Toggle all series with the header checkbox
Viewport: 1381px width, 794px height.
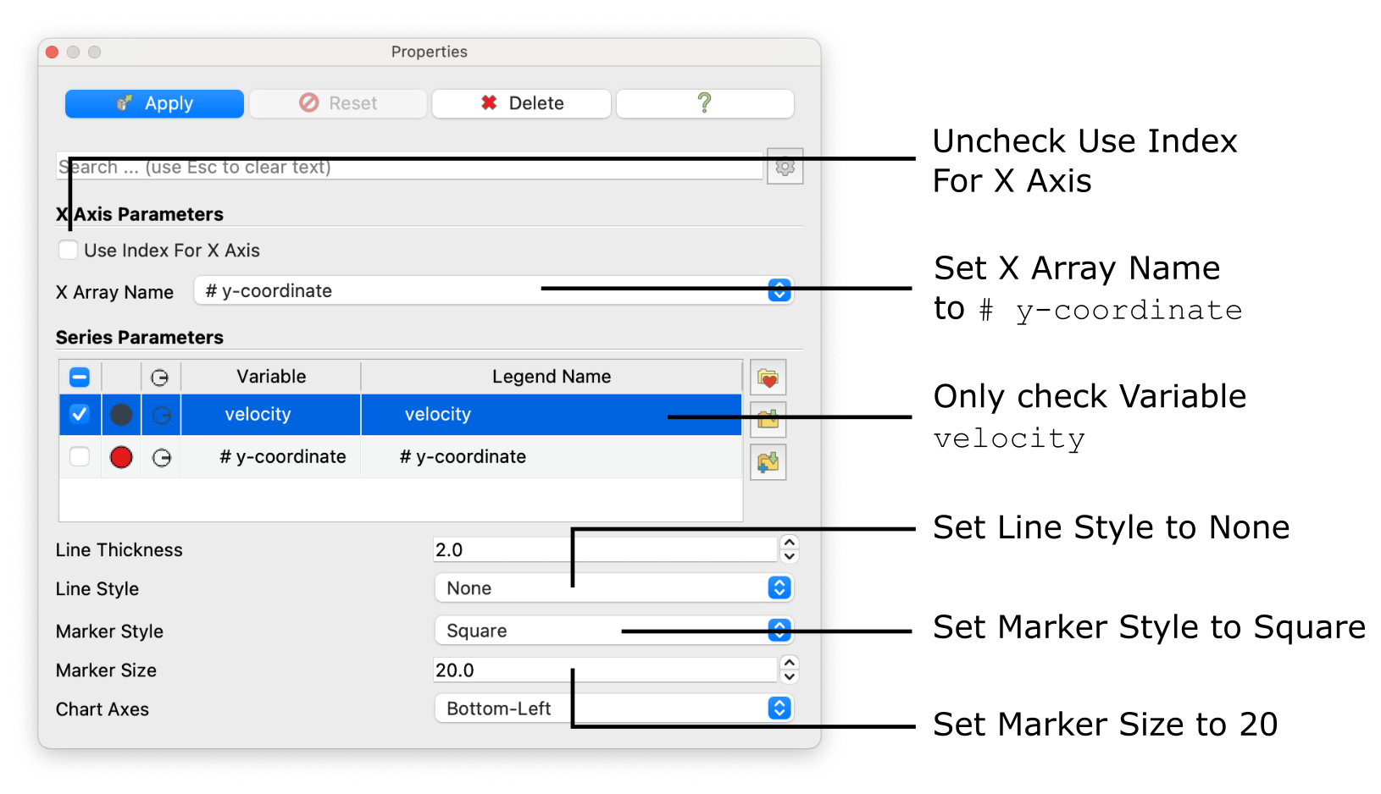[x=80, y=376]
